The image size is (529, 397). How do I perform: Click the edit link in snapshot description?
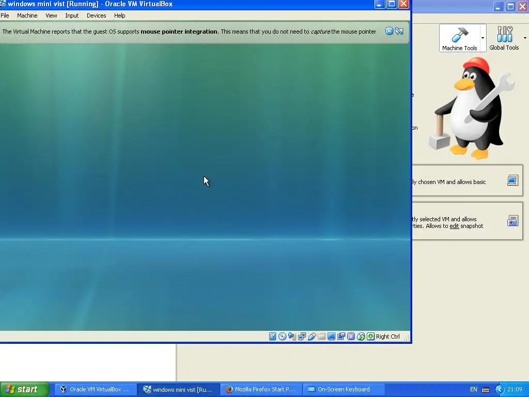tap(454, 226)
